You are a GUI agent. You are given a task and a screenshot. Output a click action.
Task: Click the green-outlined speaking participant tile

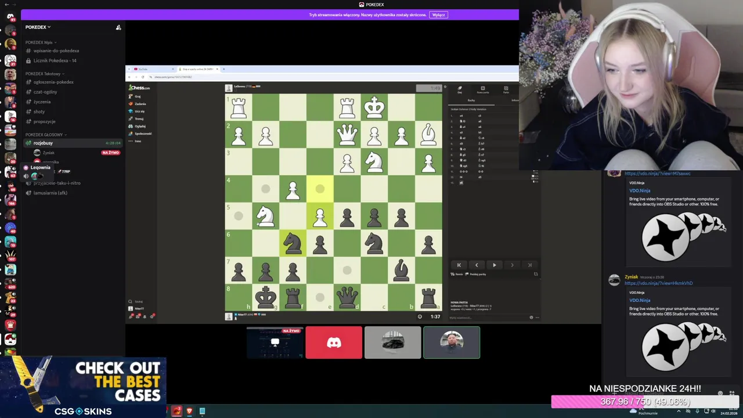tap(452, 343)
